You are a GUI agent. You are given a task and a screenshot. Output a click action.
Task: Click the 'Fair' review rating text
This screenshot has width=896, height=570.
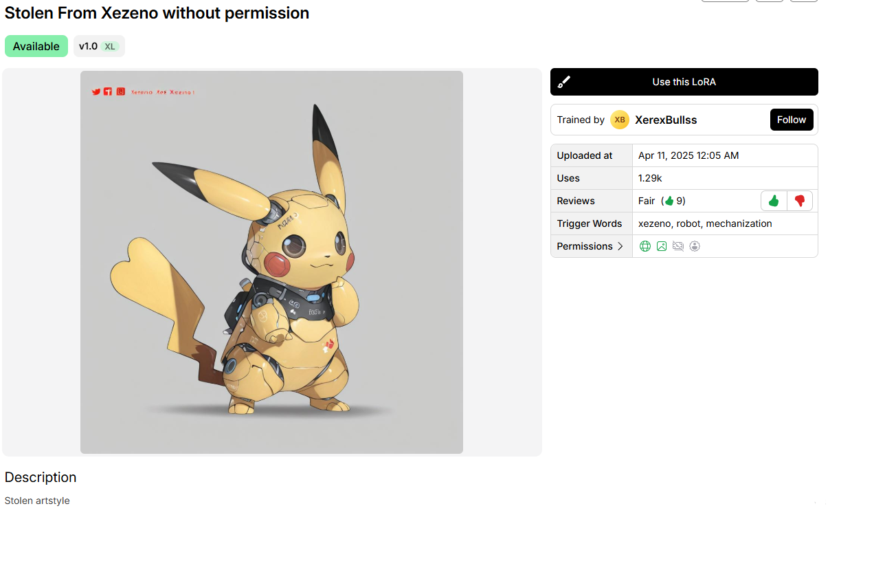coord(647,201)
